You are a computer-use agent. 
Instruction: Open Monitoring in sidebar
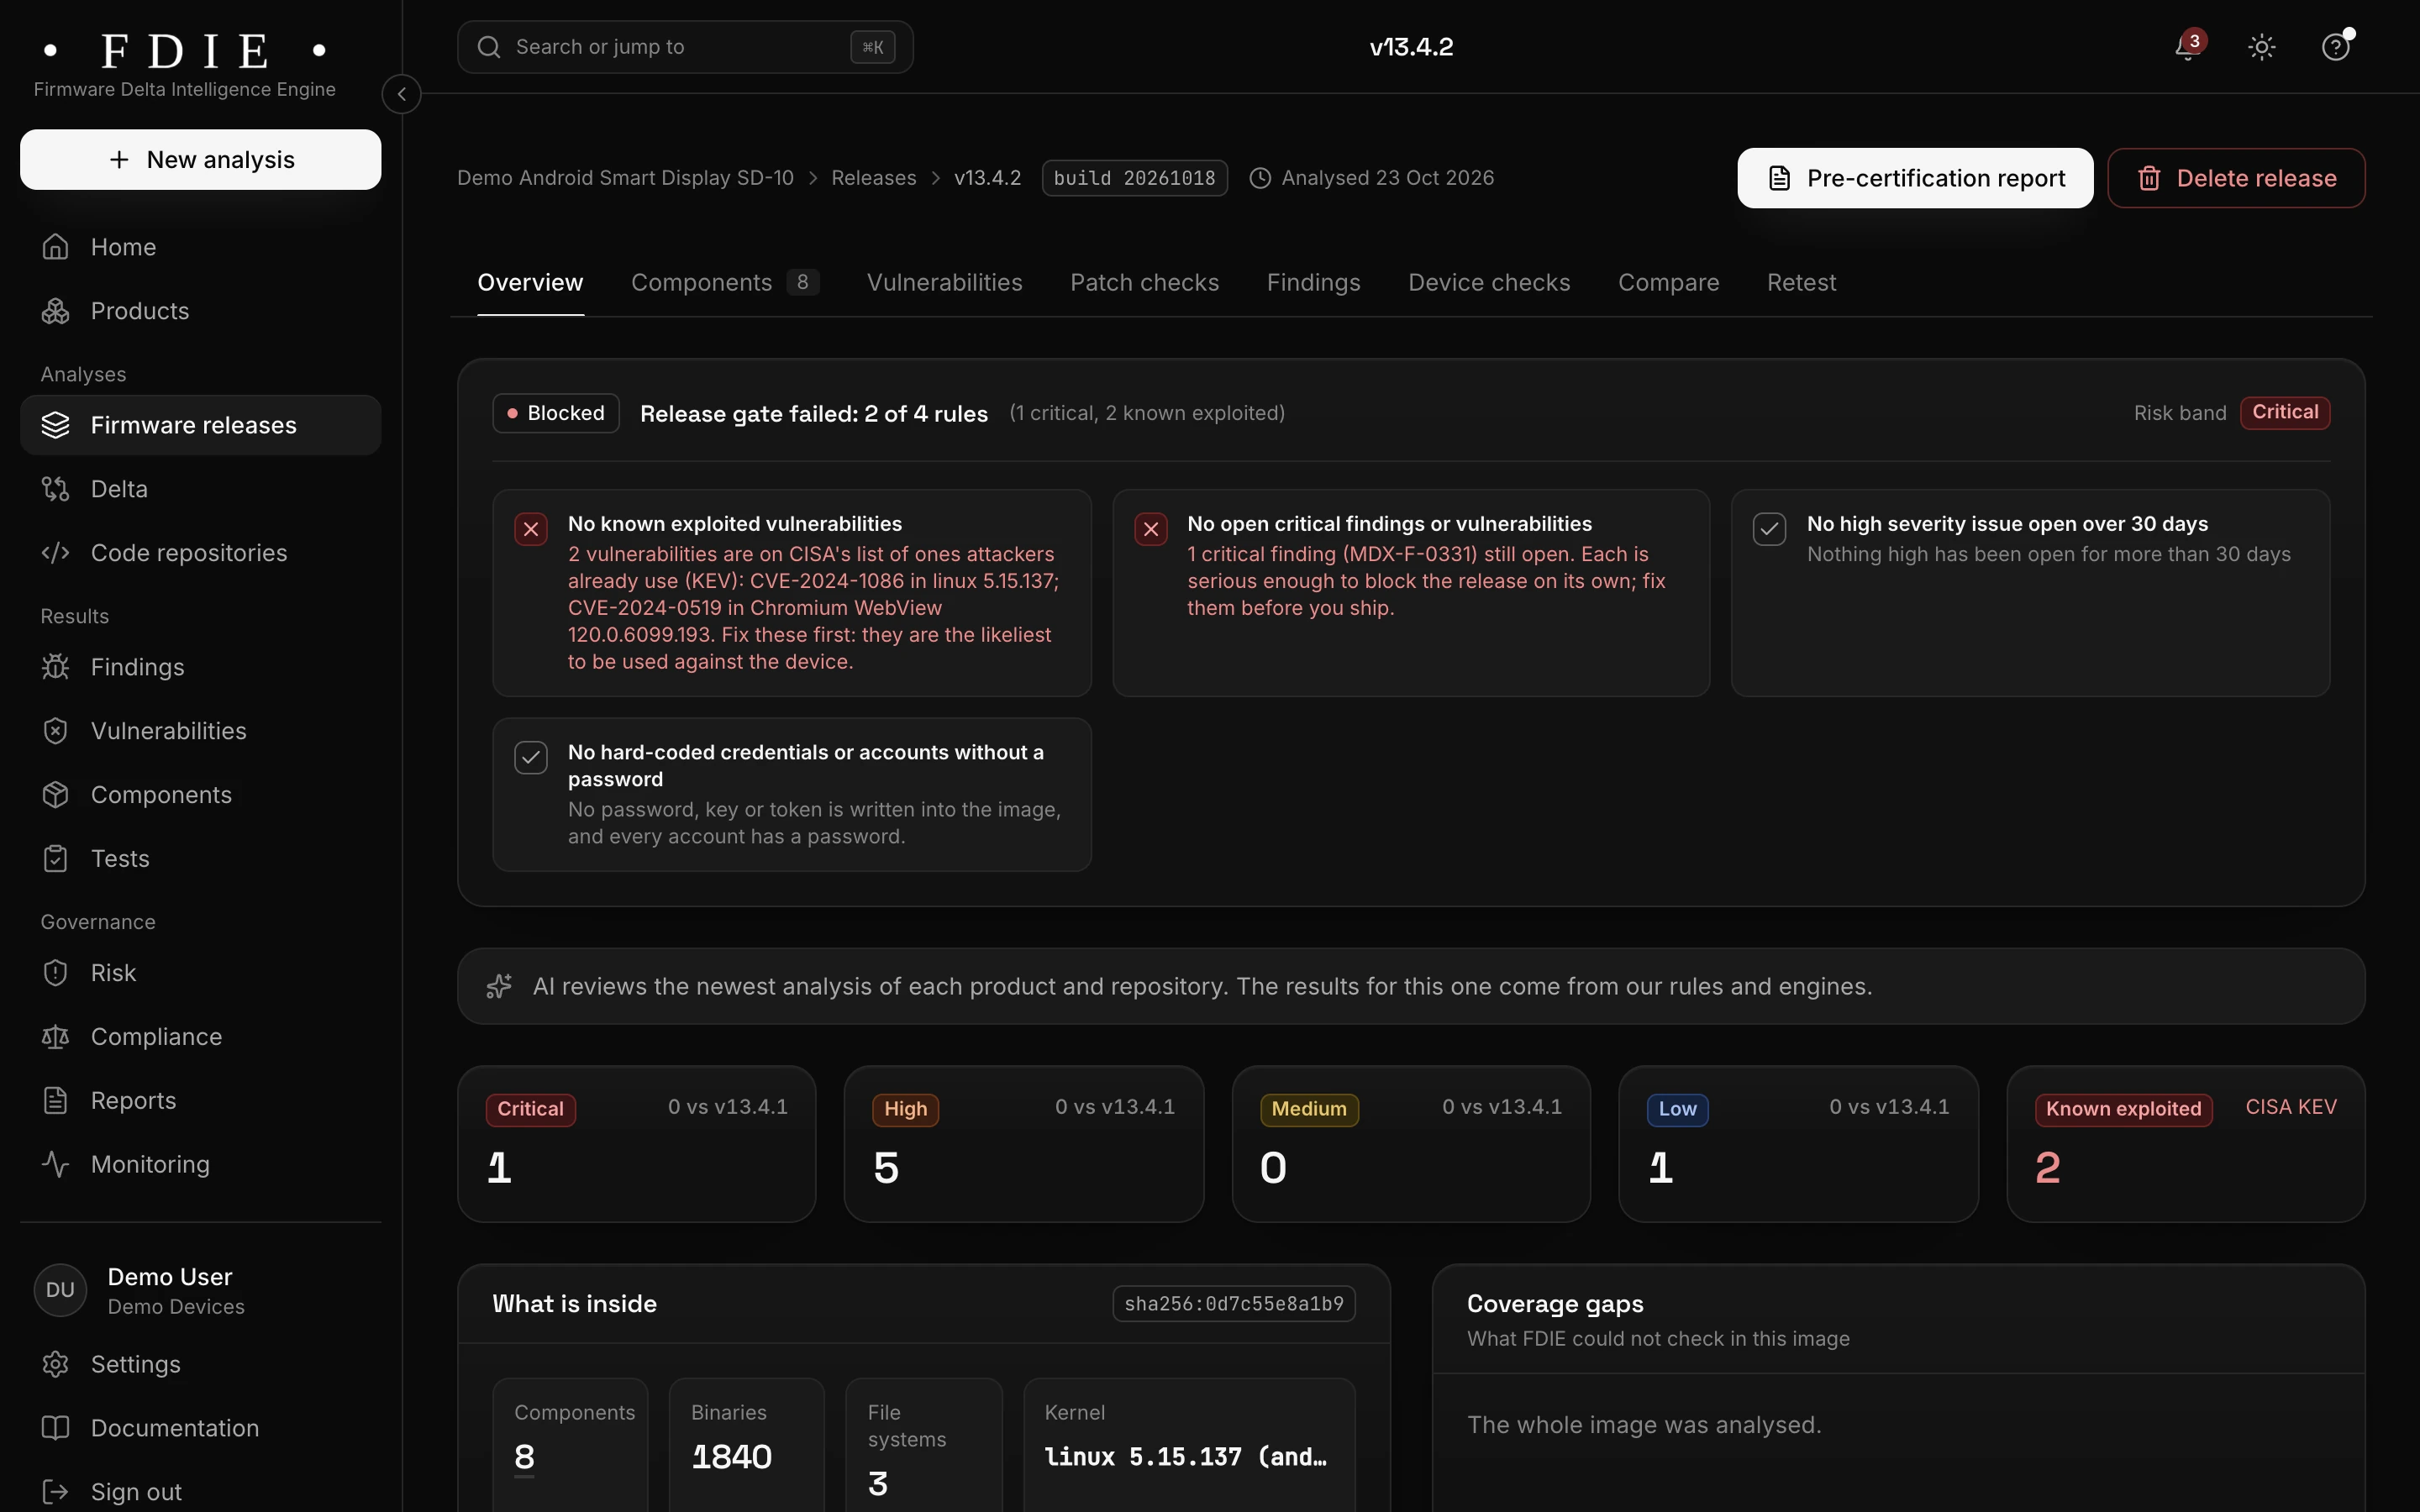(201, 1165)
